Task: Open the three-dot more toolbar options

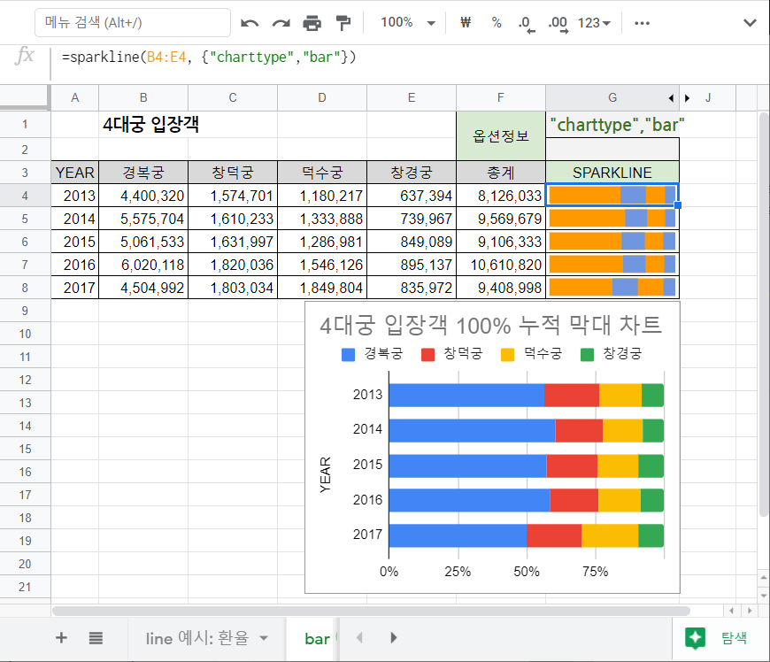Action: [643, 23]
